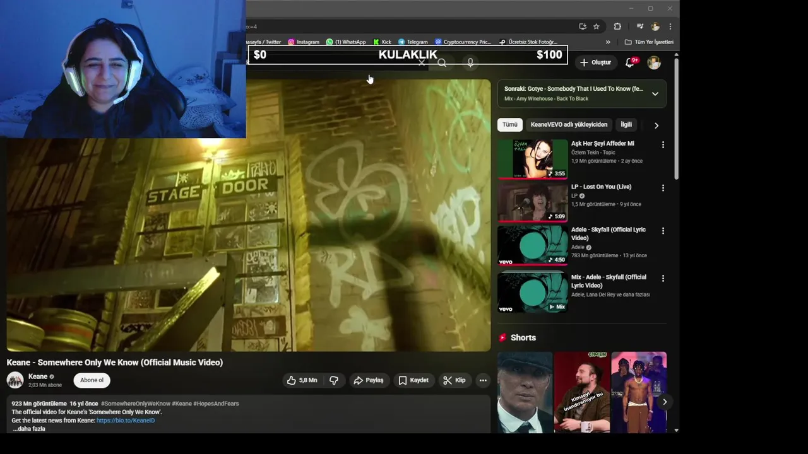Open the Instagram bookmark
The width and height of the screenshot is (808, 454).
pos(304,42)
